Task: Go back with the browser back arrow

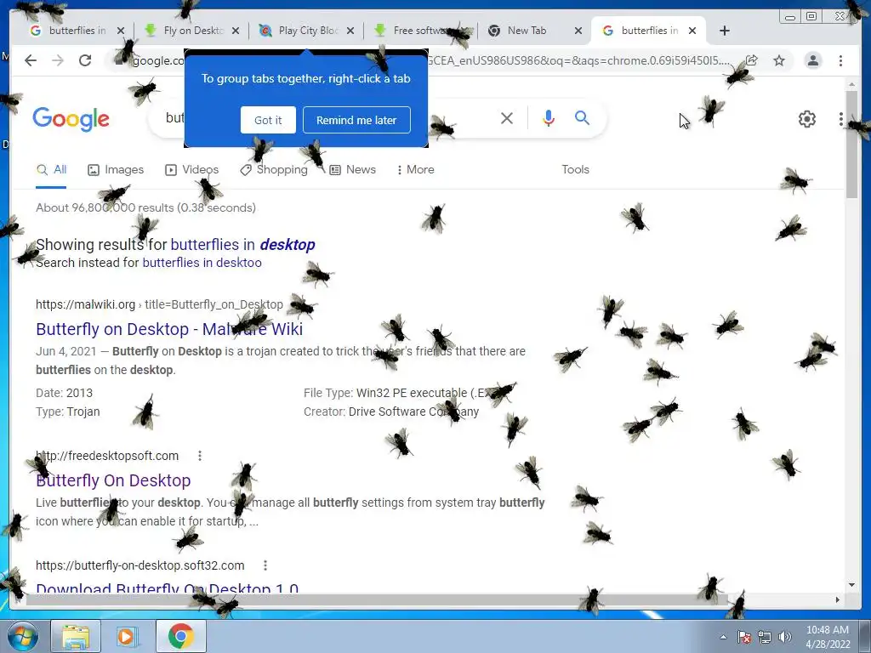Action: tap(31, 60)
